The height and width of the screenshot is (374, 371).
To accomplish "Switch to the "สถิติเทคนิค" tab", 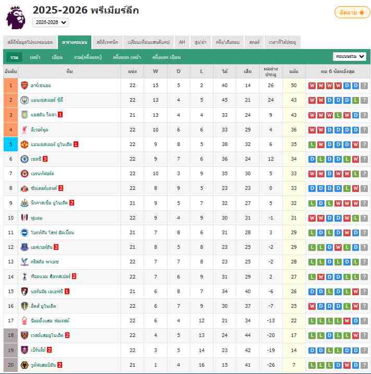I will click(x=107, y=42).
